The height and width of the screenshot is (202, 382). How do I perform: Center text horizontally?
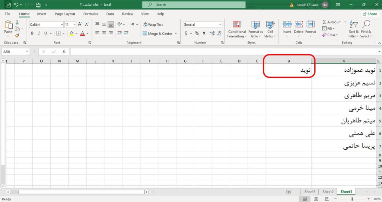coord(104,33)
